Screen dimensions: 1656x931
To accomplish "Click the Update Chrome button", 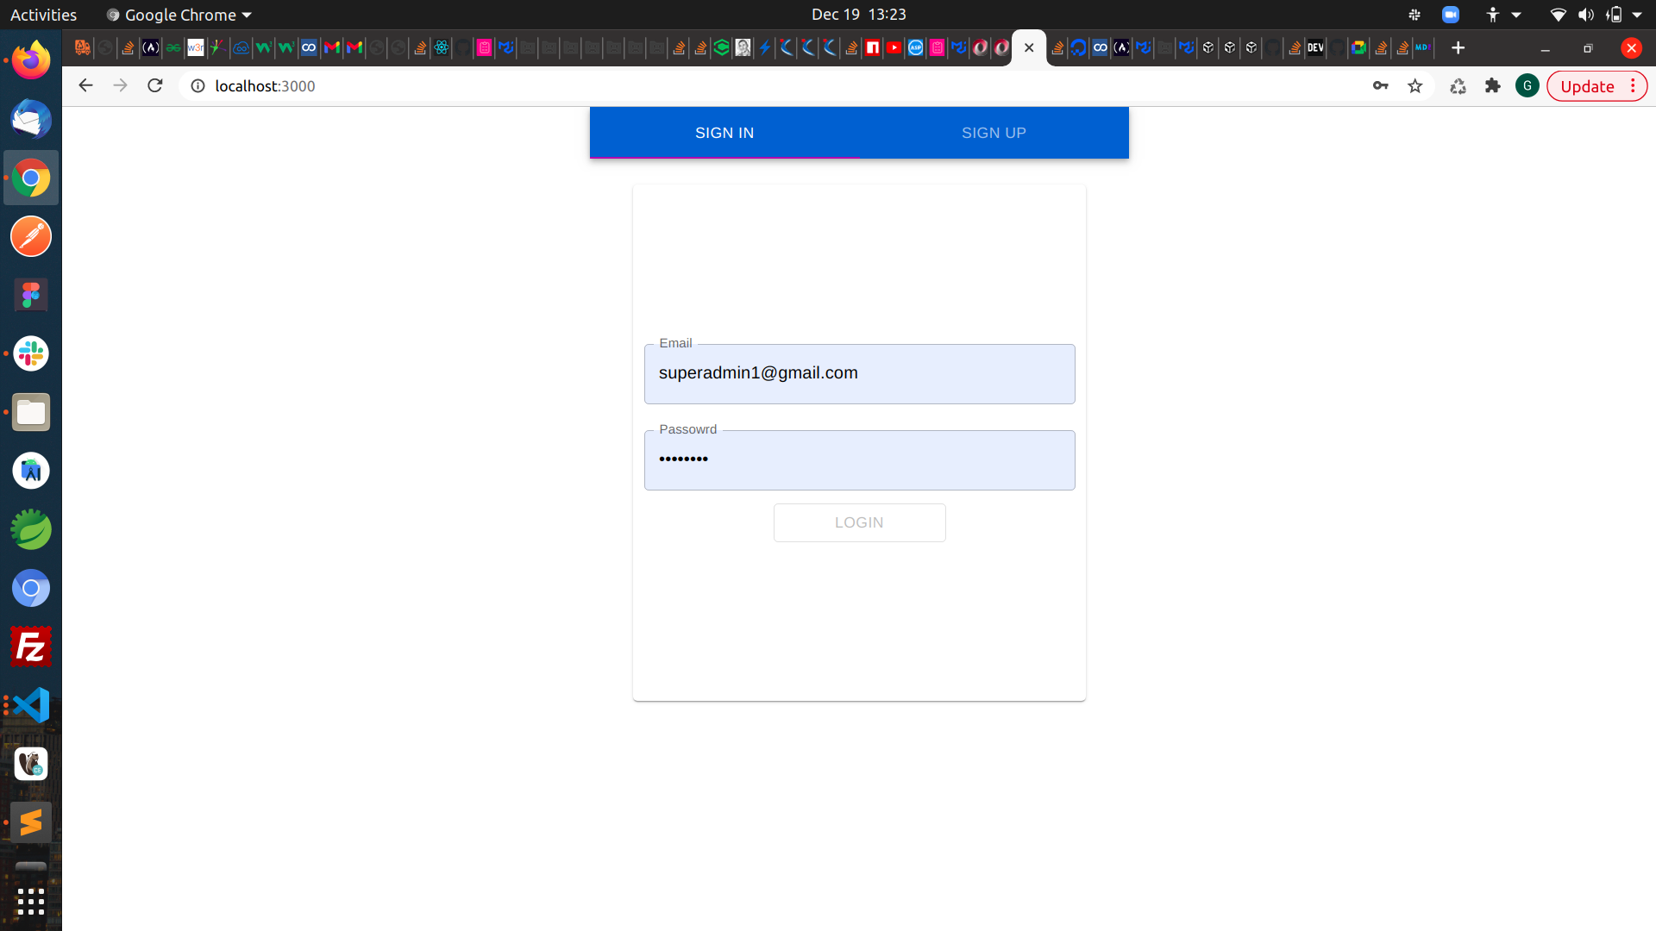I will pyautogui.click(x=1596, y=85).
